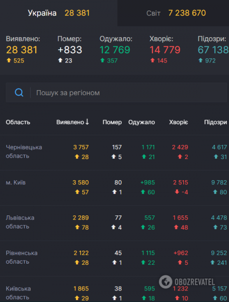Select Київ detected value 3 580
The width and height of the screenshot is (229, 302).
81,183
